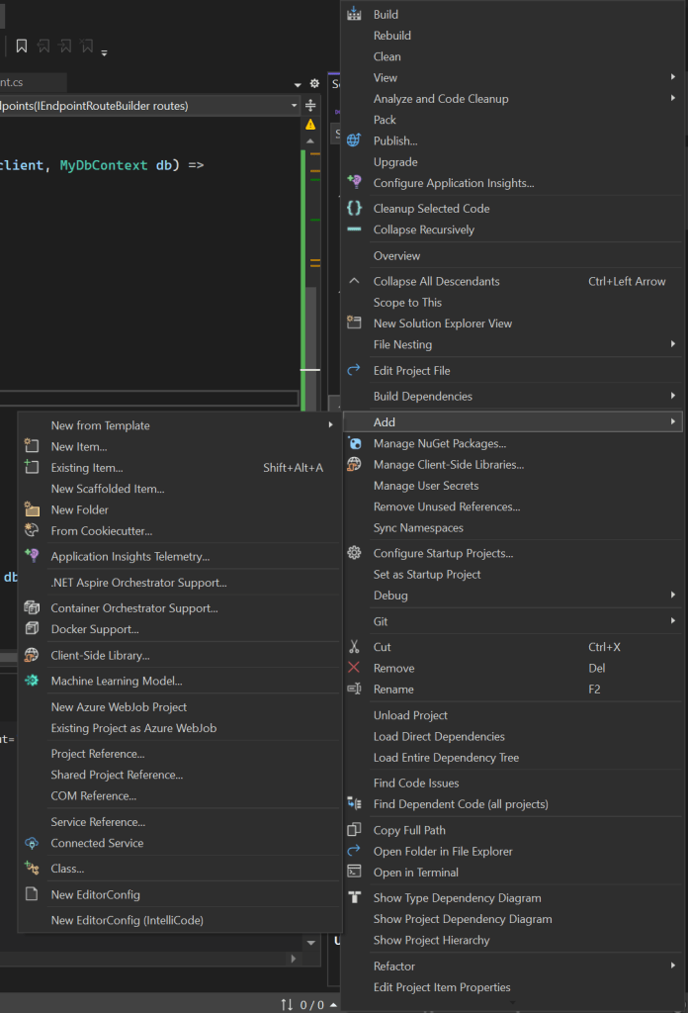This screenshot has height=1013, width=688.
Task: Select Sync Namespaces
Action: click(x=418, y=527)
